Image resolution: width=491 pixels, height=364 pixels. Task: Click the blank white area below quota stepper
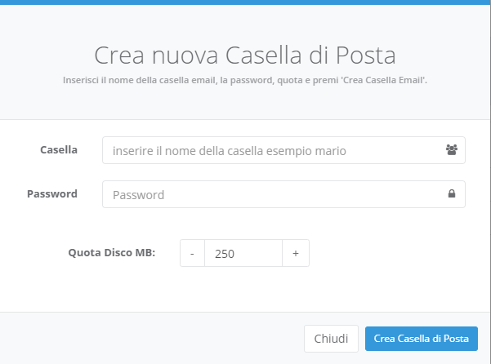coord(245,289)
